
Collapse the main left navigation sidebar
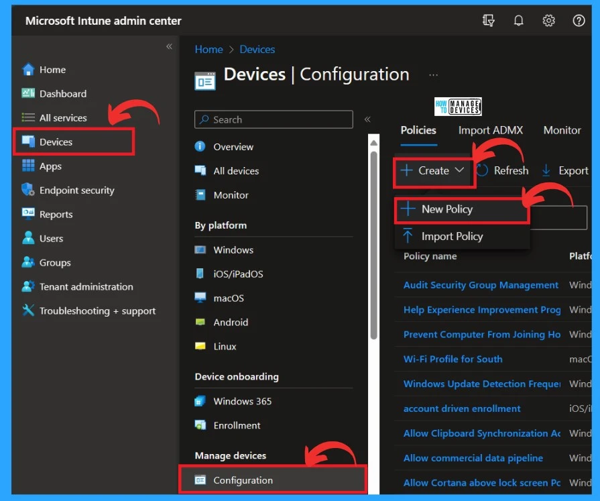[x=169, y=46]
